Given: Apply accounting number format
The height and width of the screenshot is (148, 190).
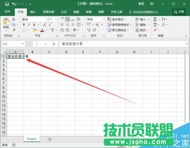Looking at the screenshot, I should pos(89,25).
